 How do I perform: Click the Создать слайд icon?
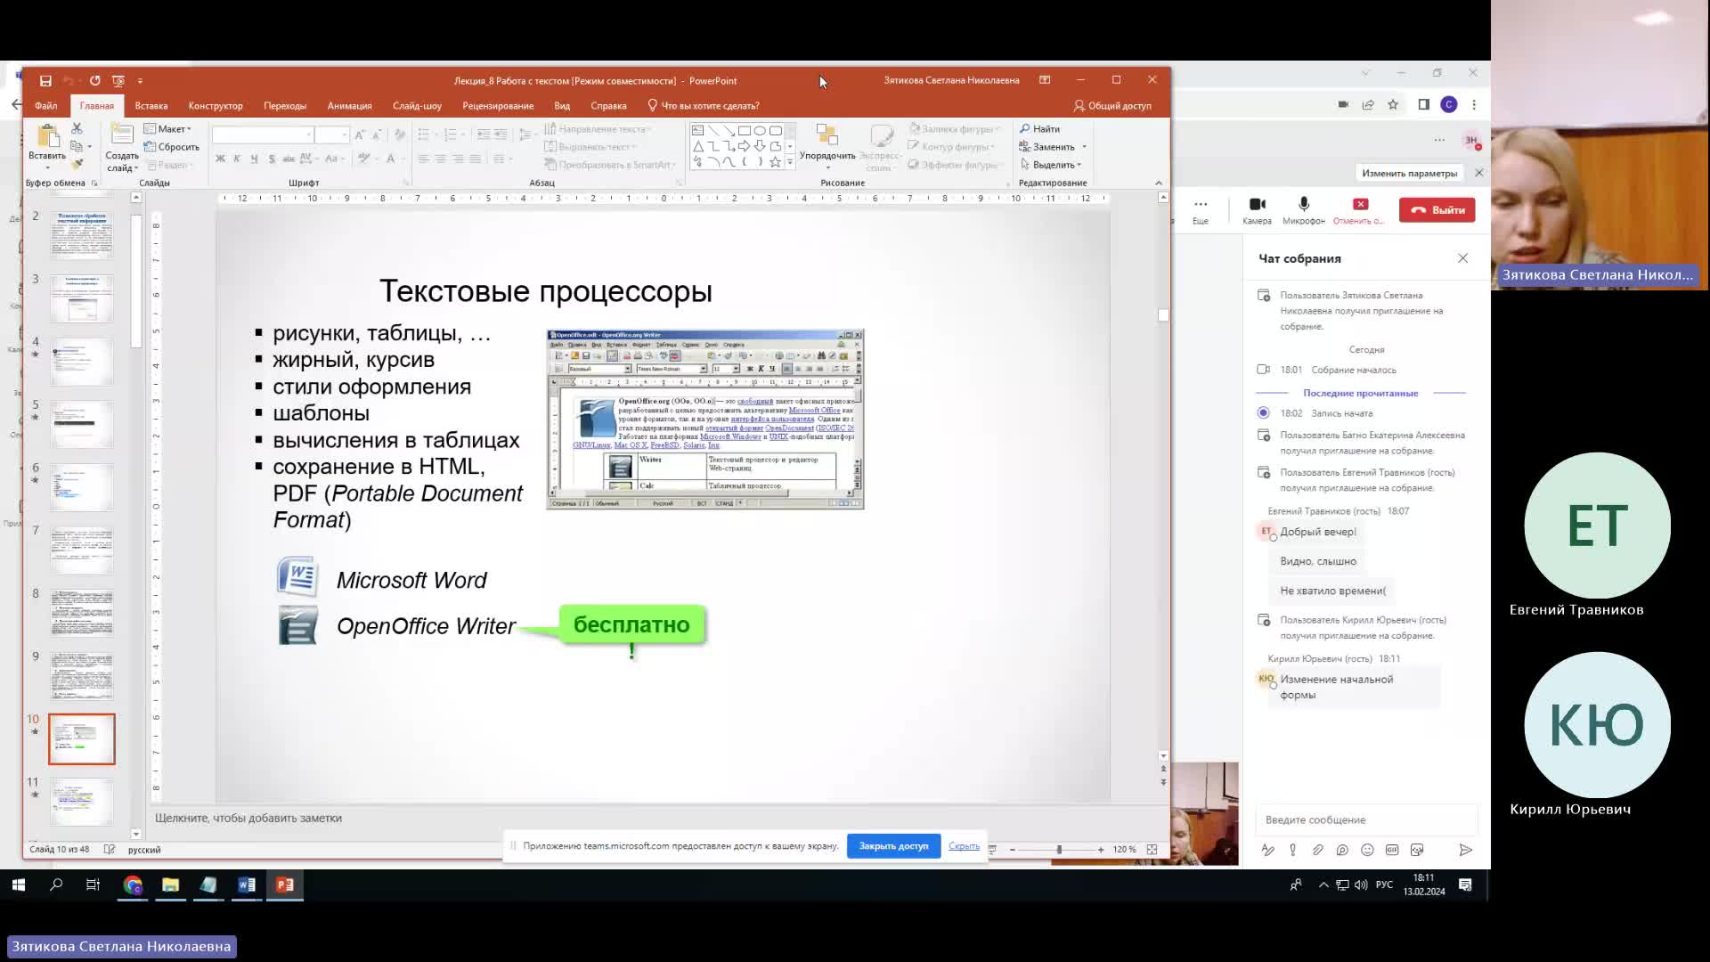pyautogui.click(x=122, y=148)
